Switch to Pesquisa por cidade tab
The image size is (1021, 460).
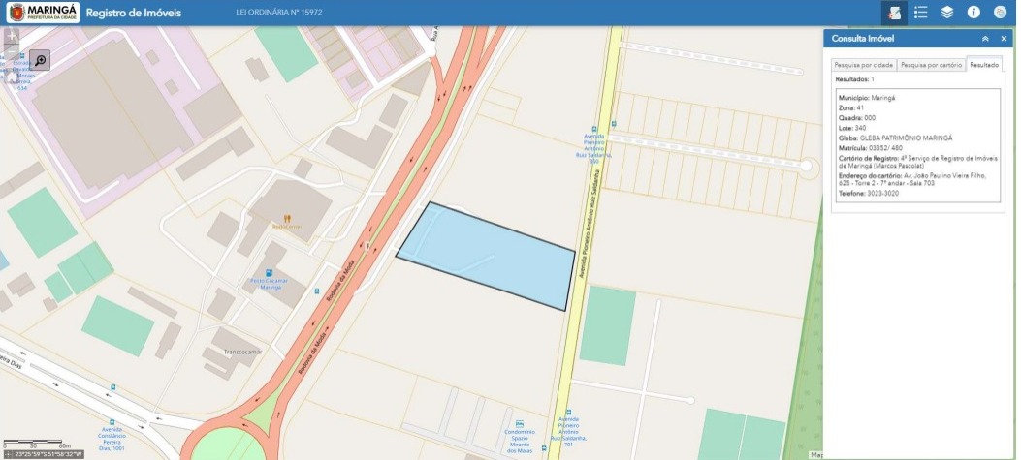862,65
